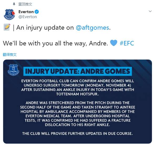Click 翻译推文 to translate the tweet
The height and width of the screenshot is (147, 154).
tap(10, 55)
